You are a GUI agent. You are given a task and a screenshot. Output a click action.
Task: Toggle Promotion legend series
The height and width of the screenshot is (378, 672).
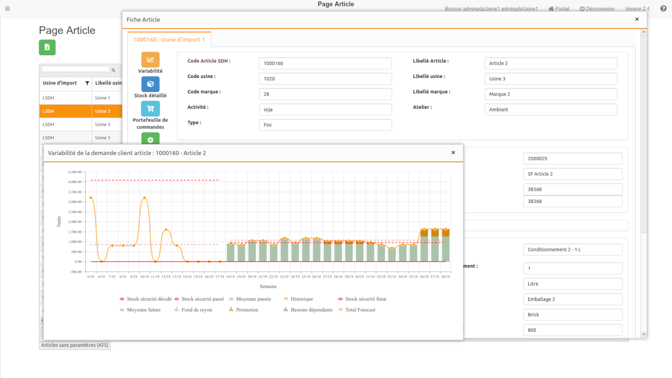(x=244, y=309)
